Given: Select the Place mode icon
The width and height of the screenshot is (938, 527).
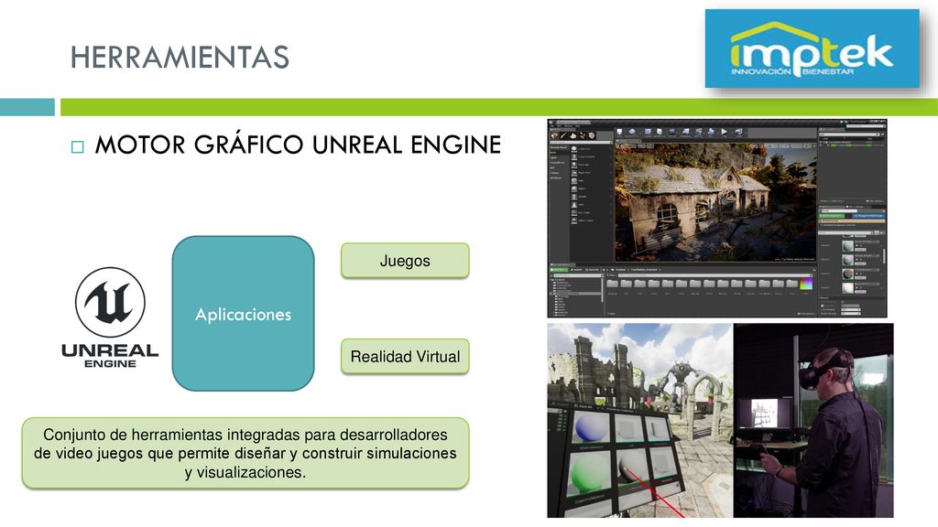Looking at the screenshot, I should point(554,136).
